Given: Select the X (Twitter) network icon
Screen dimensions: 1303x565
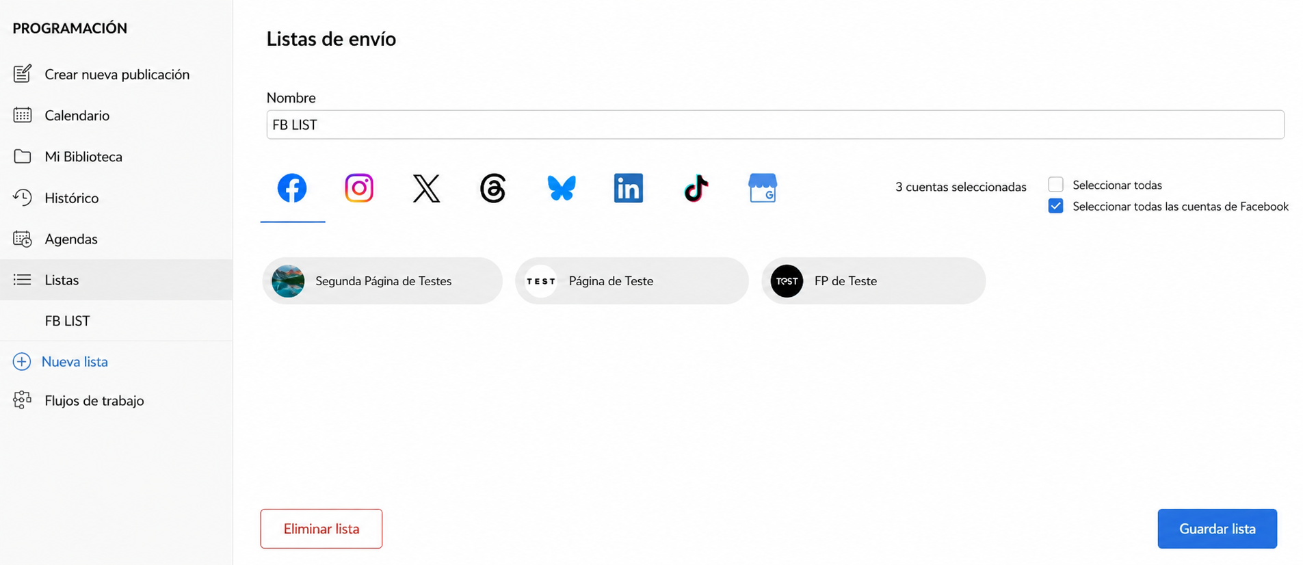Looking at the screenshot, I should click(426, 188).
